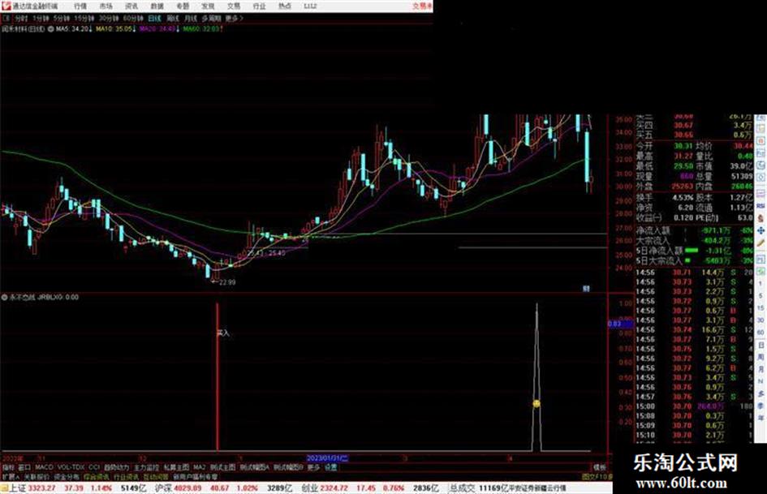Click the red 交易 button at top right

pyautogui.click(x=422, y=6)
